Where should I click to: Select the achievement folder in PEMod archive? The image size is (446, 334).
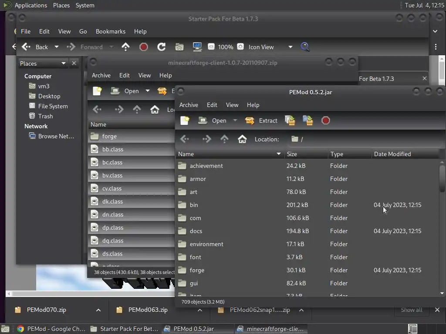(x=307, y=166)
